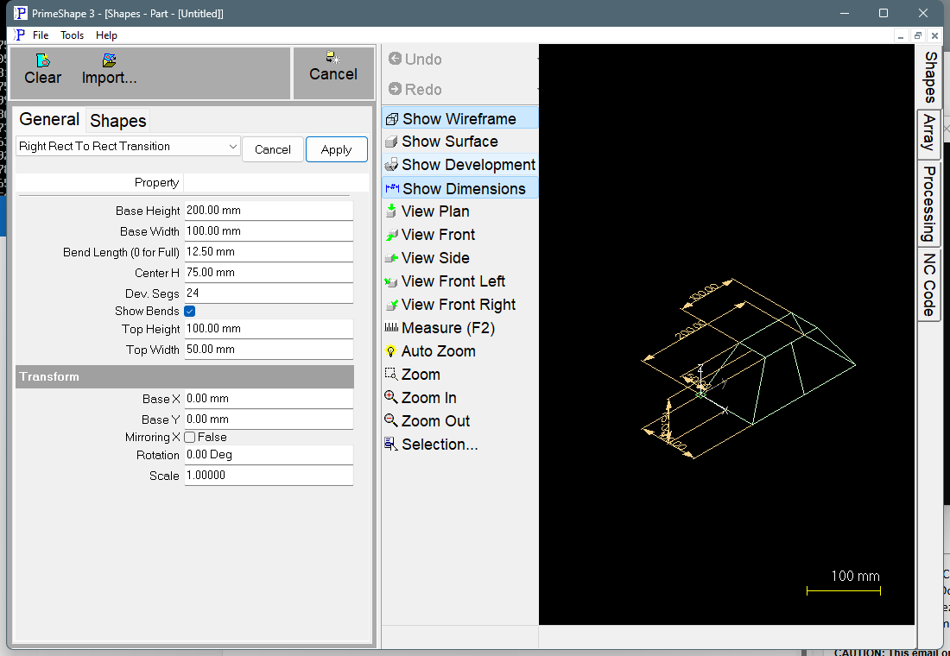Image resolution: width=950 pixels, height=656 pixels.
Task: Click the Center H value field
Action: [x=269, y=273]
